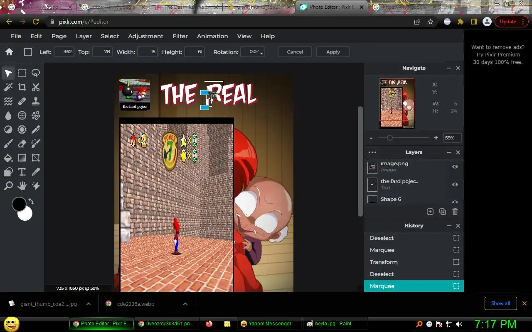Viewport: 532px width, 332px height.
Task: Select the Paint Bucket fill tool
Action: tap(8, 158)
